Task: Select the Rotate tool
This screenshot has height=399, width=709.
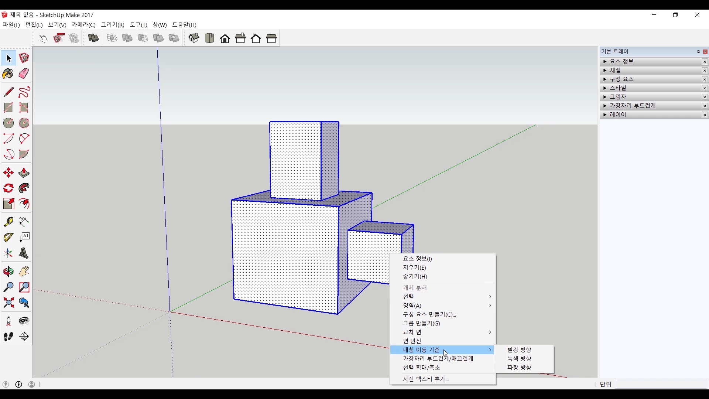Action: click(8, 188)
